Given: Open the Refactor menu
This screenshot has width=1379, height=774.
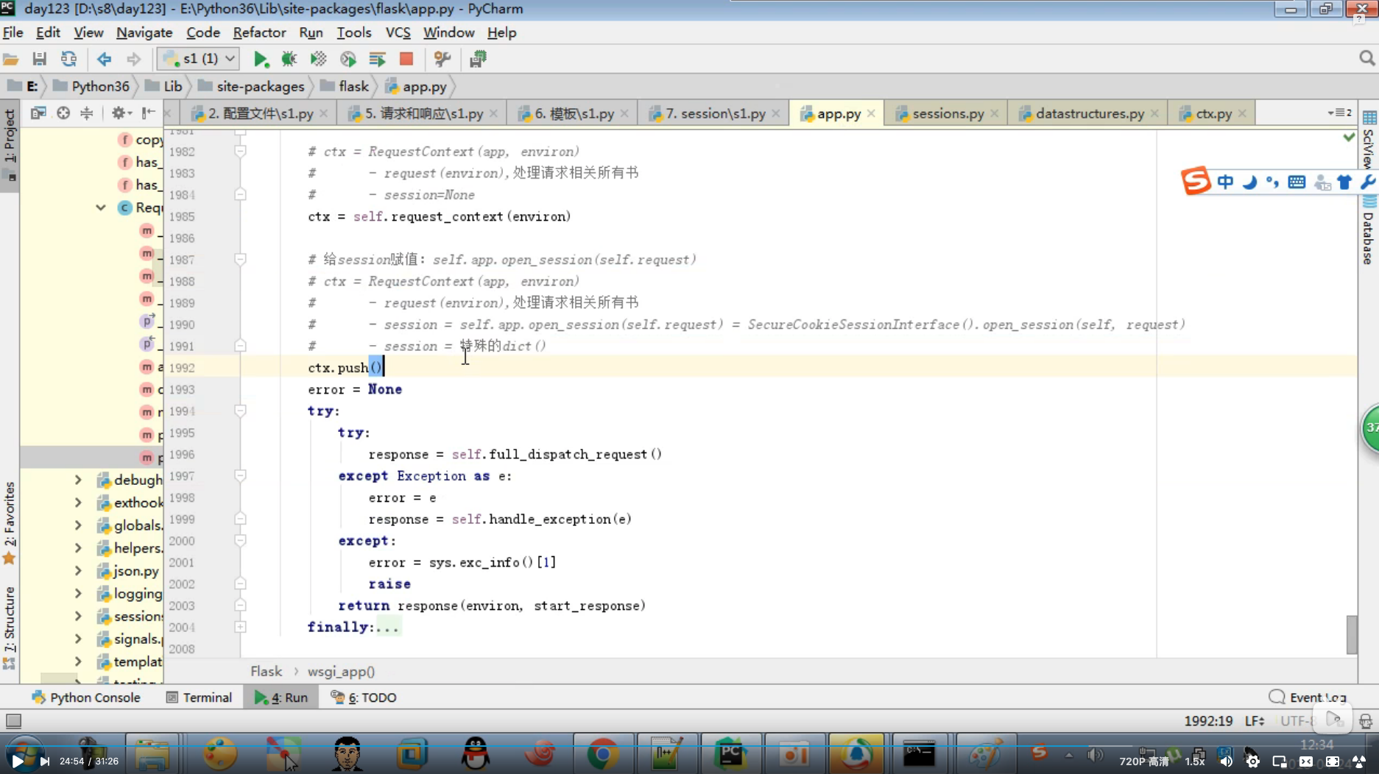Looking at the screenshot, I should (x=259, y=32).
